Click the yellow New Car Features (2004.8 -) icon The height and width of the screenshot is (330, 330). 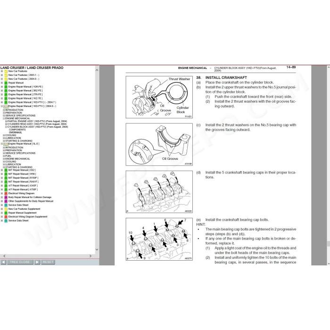(6, 79)
